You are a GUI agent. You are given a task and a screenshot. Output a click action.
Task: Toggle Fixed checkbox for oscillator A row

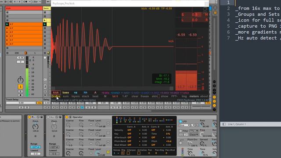(91, 153)
